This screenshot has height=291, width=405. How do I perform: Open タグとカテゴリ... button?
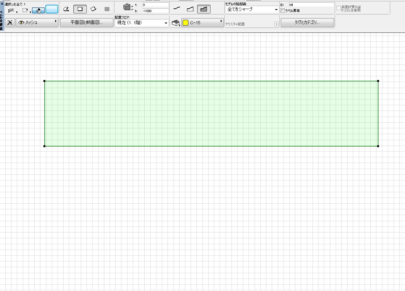pyautogui.click(x=307, y=23)
